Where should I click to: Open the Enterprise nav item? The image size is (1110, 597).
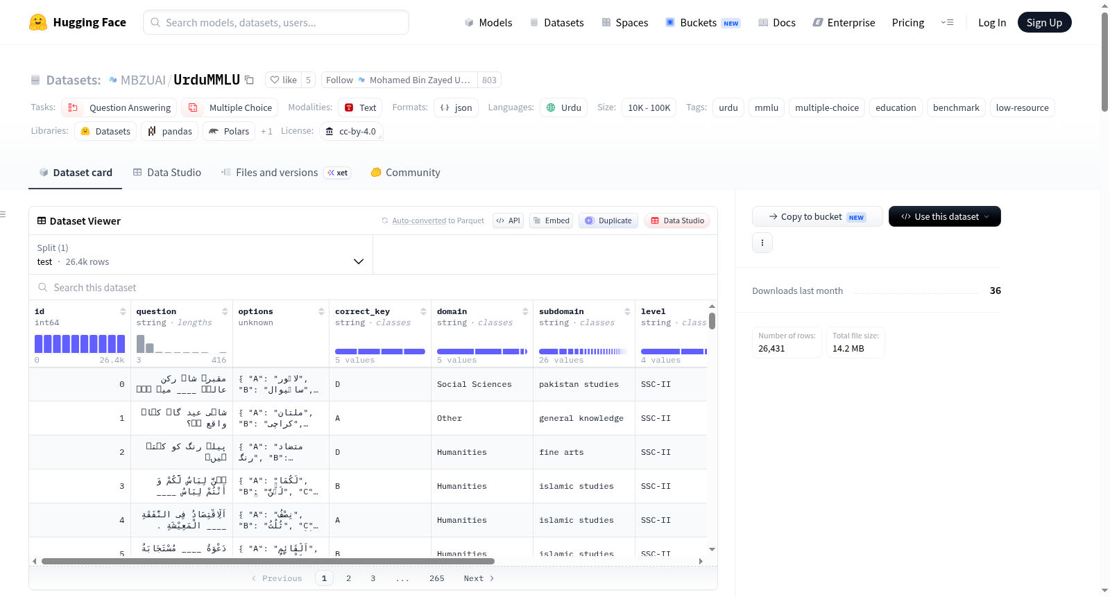[x=844, y=22]
